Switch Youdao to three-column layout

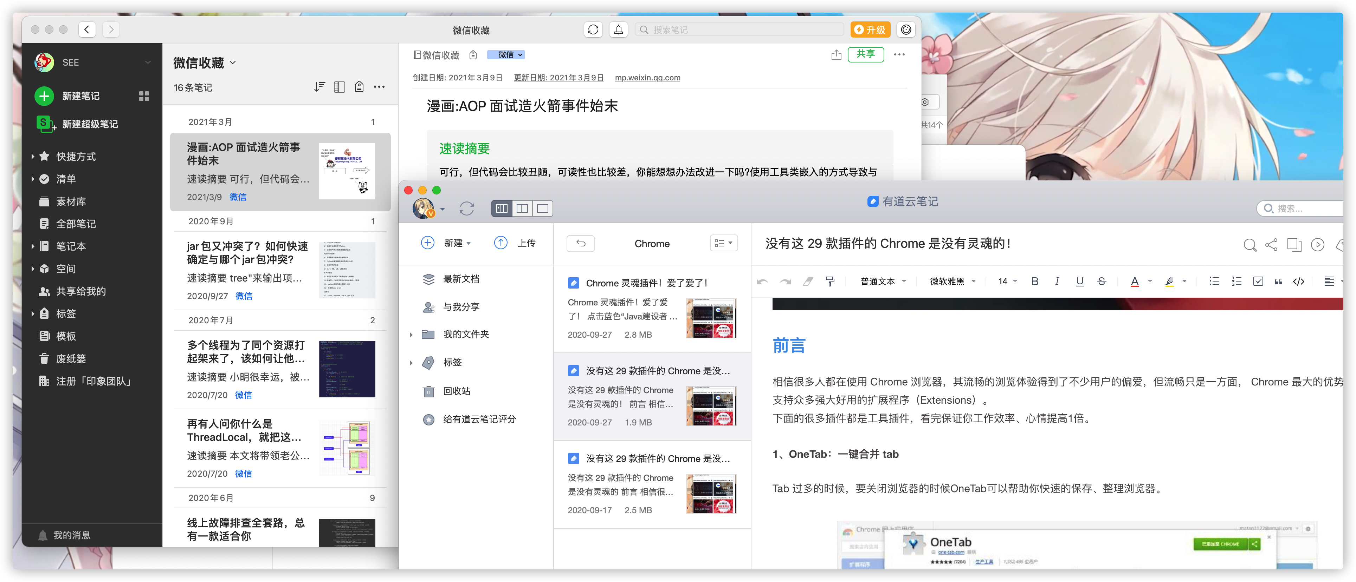click(502, 209)
